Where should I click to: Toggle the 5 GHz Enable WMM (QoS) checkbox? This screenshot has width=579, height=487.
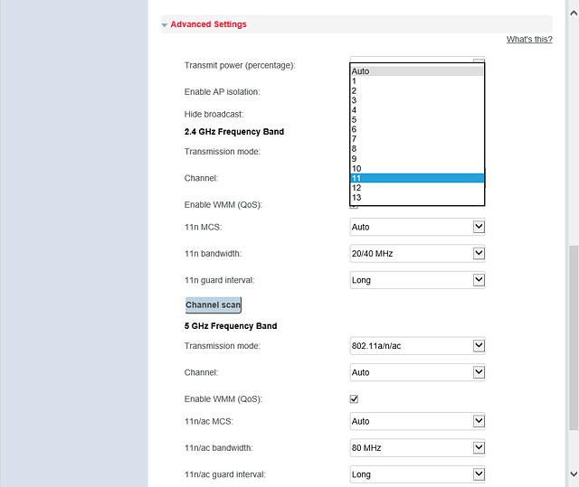[x=354, y=398]
